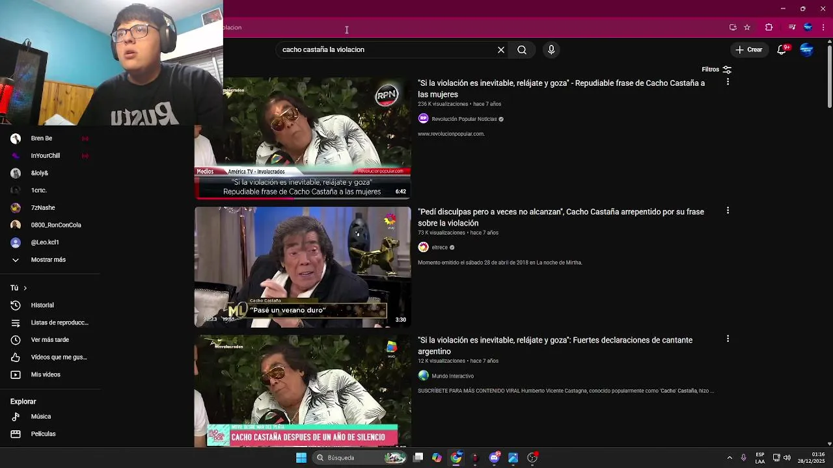This screenshot has width=833, height=468.
Task: Click the microphone tray icon
Action: coord(743,458)
